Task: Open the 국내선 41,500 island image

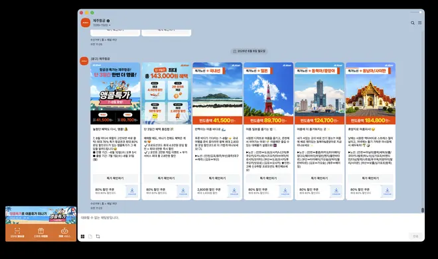Action: [217, 93]
